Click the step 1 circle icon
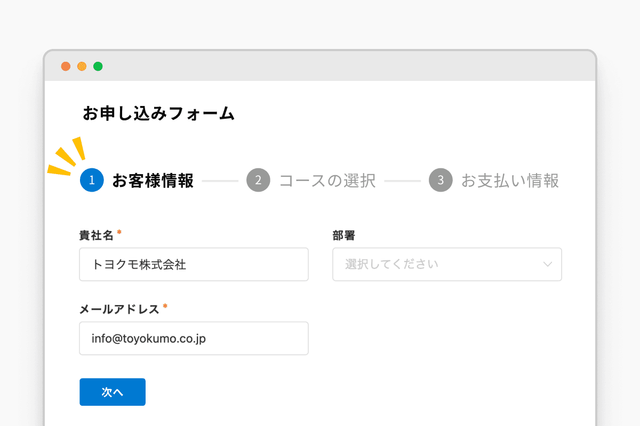The image size is (640, 426). pos(91,180)
